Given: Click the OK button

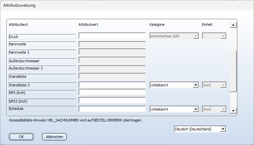Looking at the screenshot, I should point(21,137).
